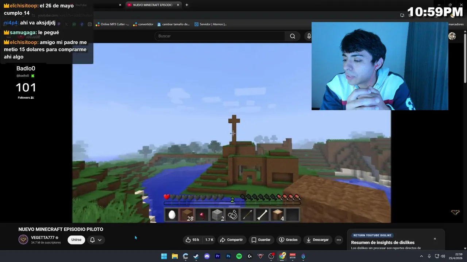Click the Gracias button

point(288,240)
